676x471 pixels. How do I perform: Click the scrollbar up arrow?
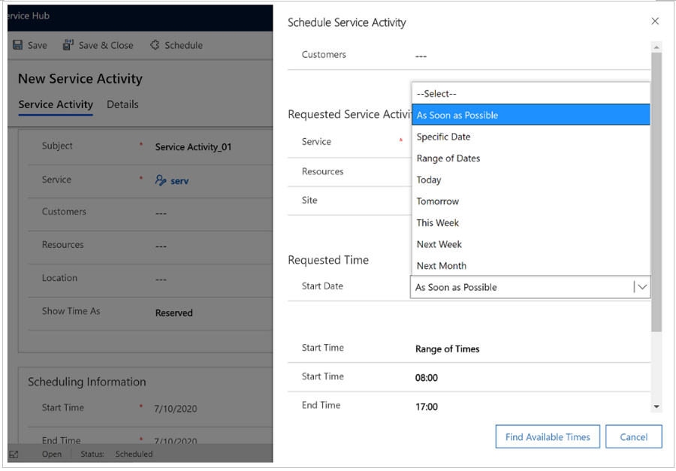656,47
